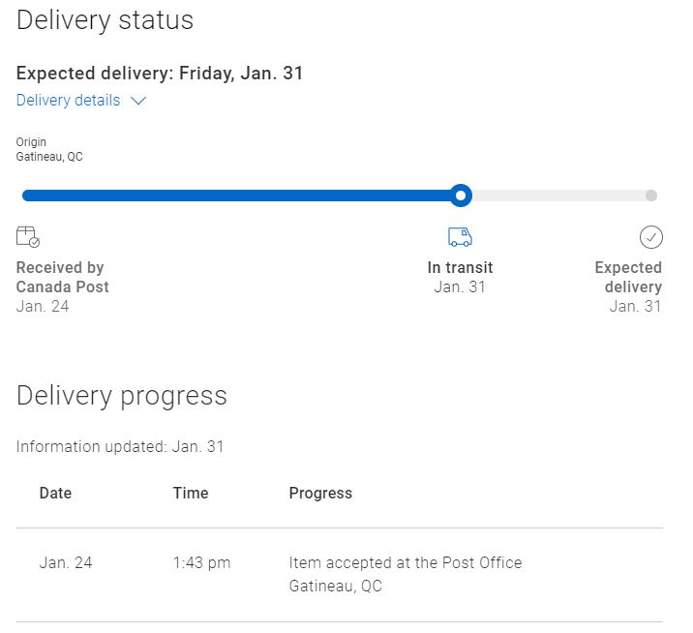The height and width of the screenshot is (633, 693).
Task: Expand the Delivery details chevron arrow
Action: (x=137, y=101)
